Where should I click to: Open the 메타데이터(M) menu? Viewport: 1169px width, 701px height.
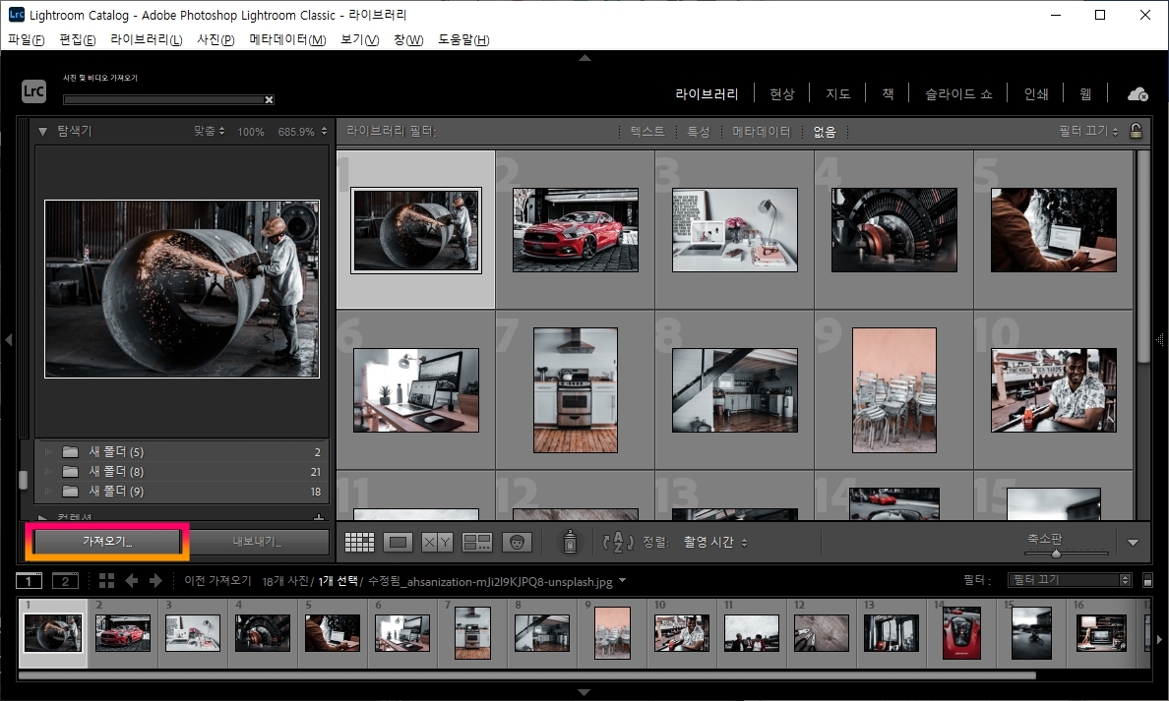click(x=287, y=39)
